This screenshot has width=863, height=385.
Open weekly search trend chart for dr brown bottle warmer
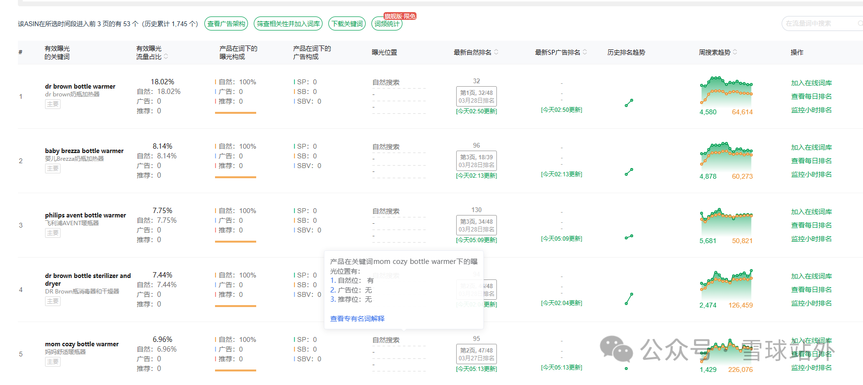[x=726, y=91]
